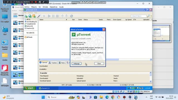Select the Inactive (0) category
This screenshot has width=178, height=100.
click(29, 28)
